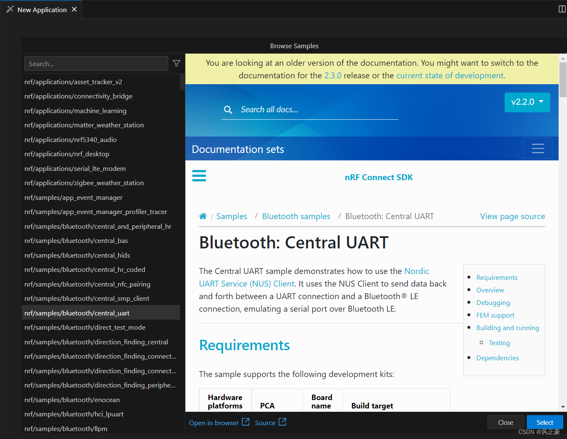
Task: Click the Select button
Action: coord(545,422)
